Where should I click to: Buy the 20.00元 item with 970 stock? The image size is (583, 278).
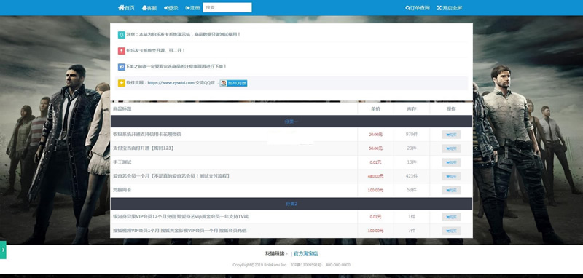[x=451, y=135]
